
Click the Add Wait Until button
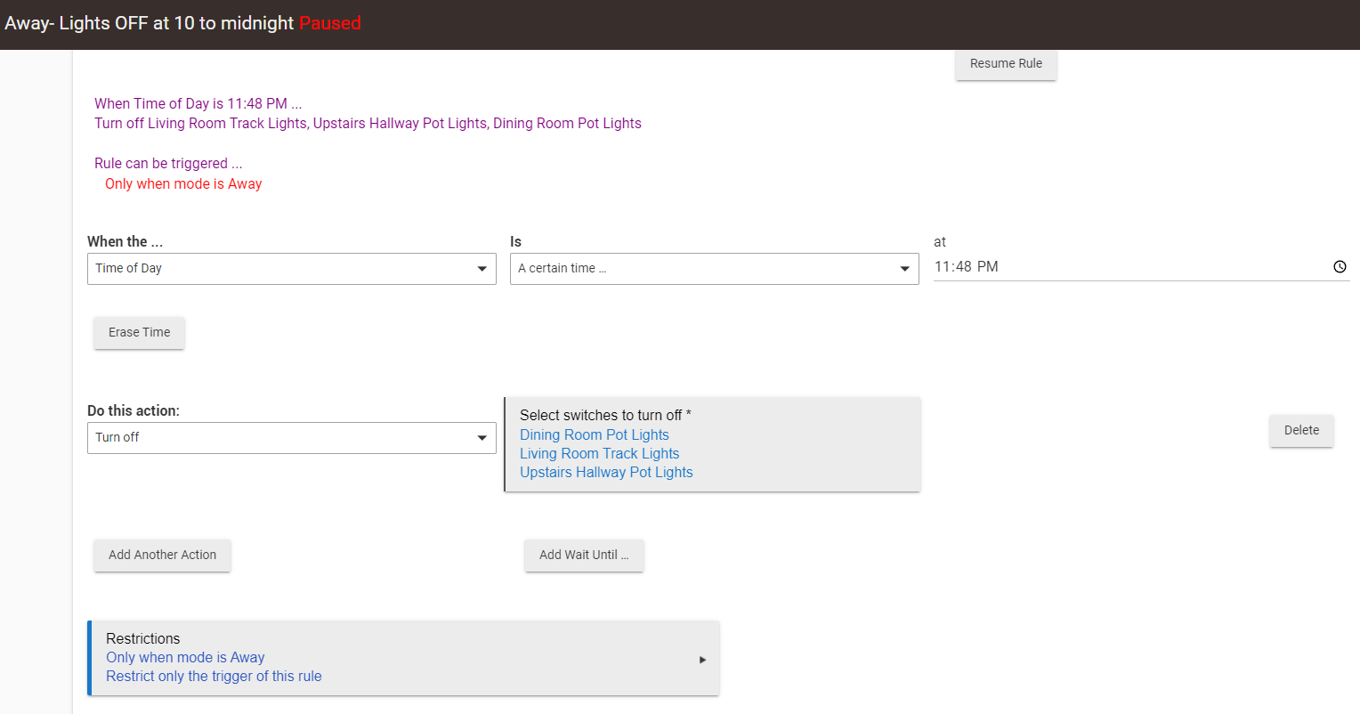(584, 556)
